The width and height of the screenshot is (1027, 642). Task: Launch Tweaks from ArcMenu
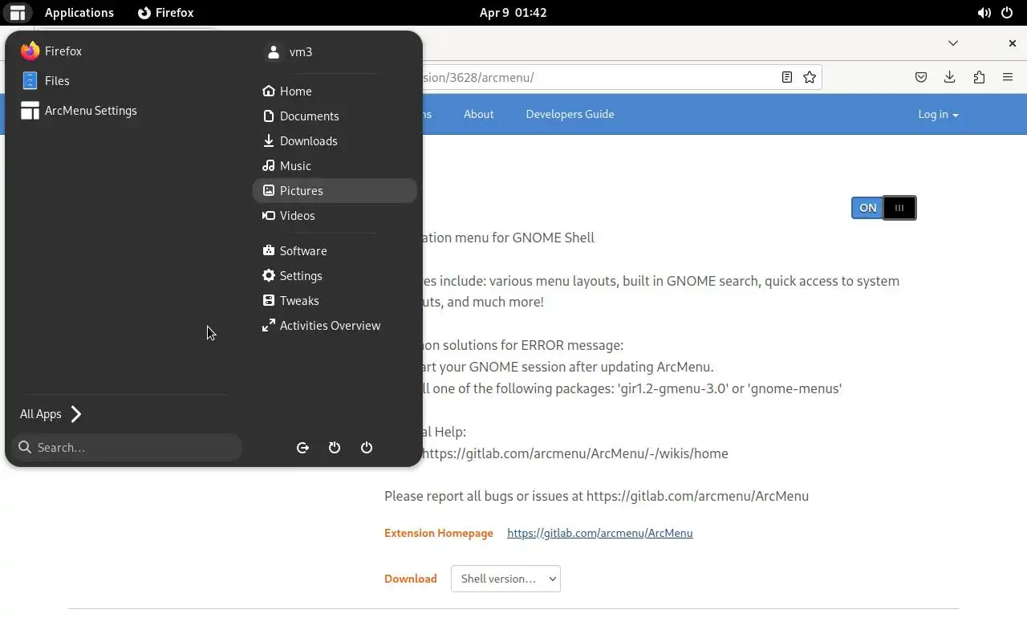335,301
